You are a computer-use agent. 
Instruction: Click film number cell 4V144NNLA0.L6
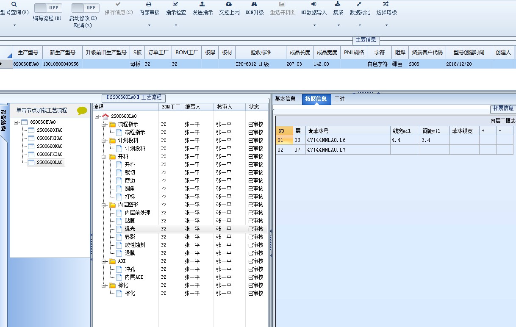click(x=347, y=140)
